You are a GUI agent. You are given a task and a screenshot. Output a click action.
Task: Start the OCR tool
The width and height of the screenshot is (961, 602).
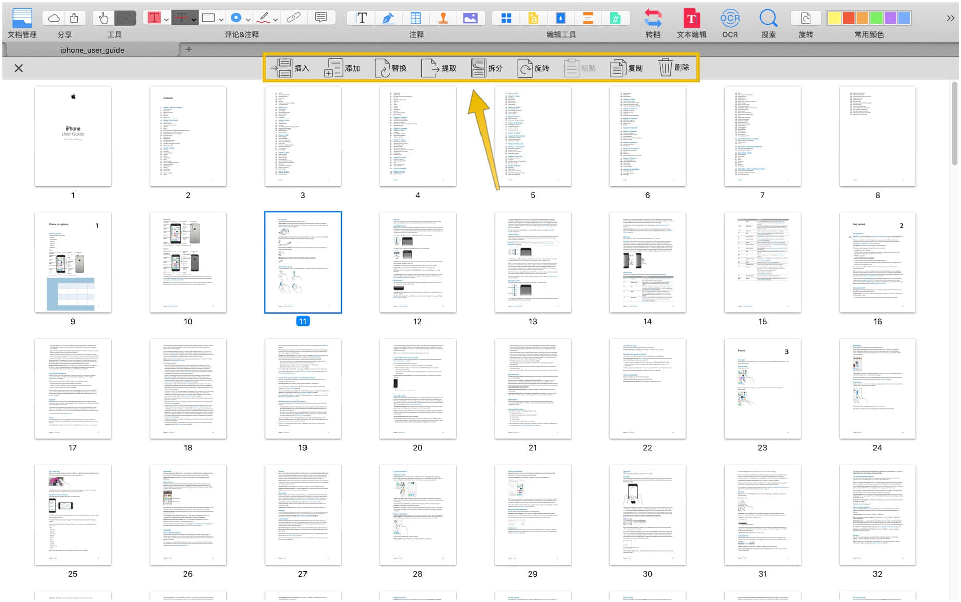(730, 18)
